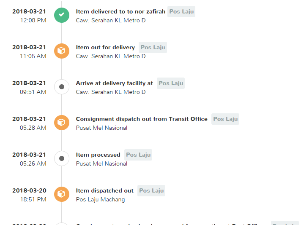Click the orange box icon for out for delivery
301x225 pixels.
click(62, 51)
